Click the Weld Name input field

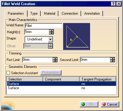44,26
